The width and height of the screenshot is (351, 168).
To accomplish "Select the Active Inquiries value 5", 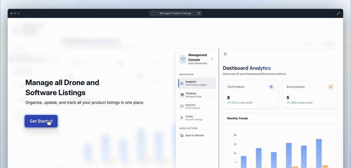I will tap(288, 98).
